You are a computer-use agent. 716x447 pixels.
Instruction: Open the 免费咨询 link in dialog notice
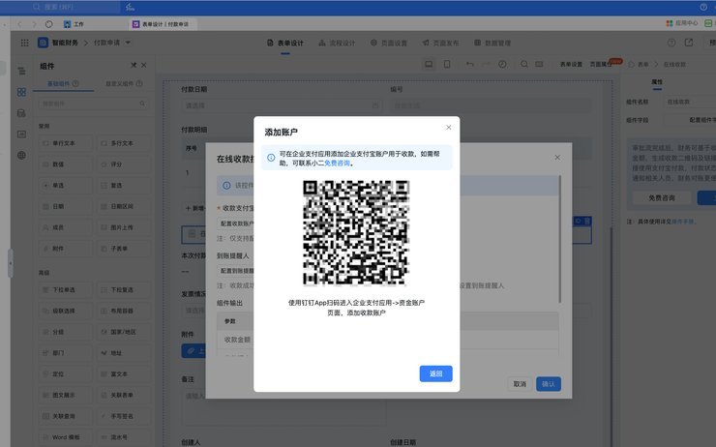tap(337, 163)
